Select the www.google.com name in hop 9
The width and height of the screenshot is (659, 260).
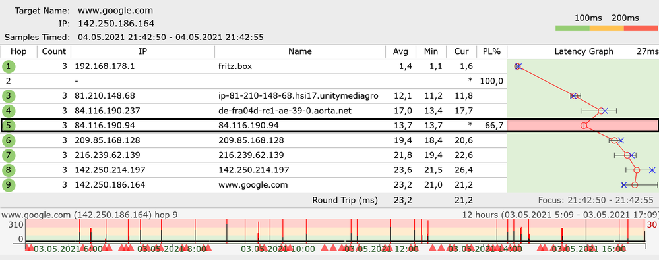(253, 185)
